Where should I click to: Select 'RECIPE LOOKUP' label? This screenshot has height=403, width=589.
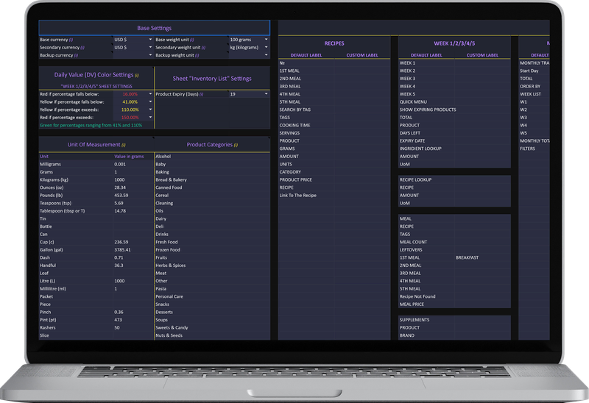pos(415,179)
